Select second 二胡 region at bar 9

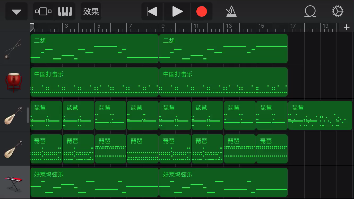[x=223, y=49]
